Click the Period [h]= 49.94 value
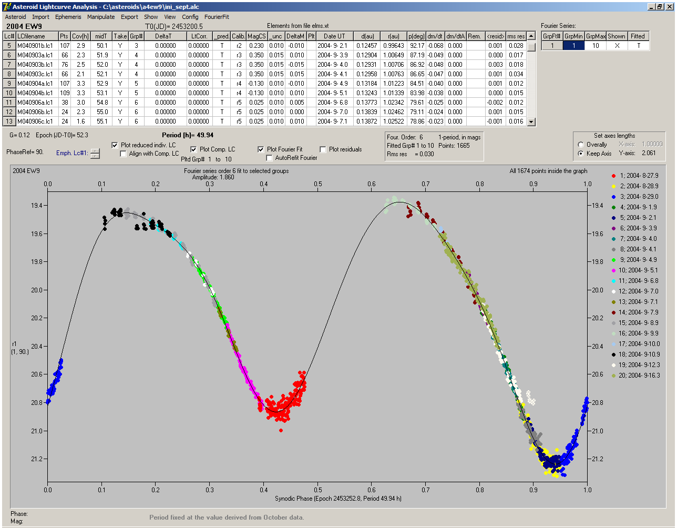Viewport: 677px width, 528px height. click(x=188, y=135)
